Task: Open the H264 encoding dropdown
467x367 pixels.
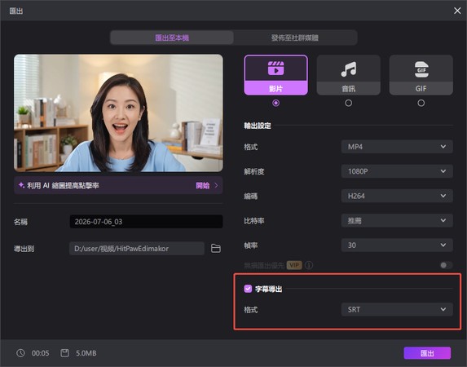Action: click(397, 196)
